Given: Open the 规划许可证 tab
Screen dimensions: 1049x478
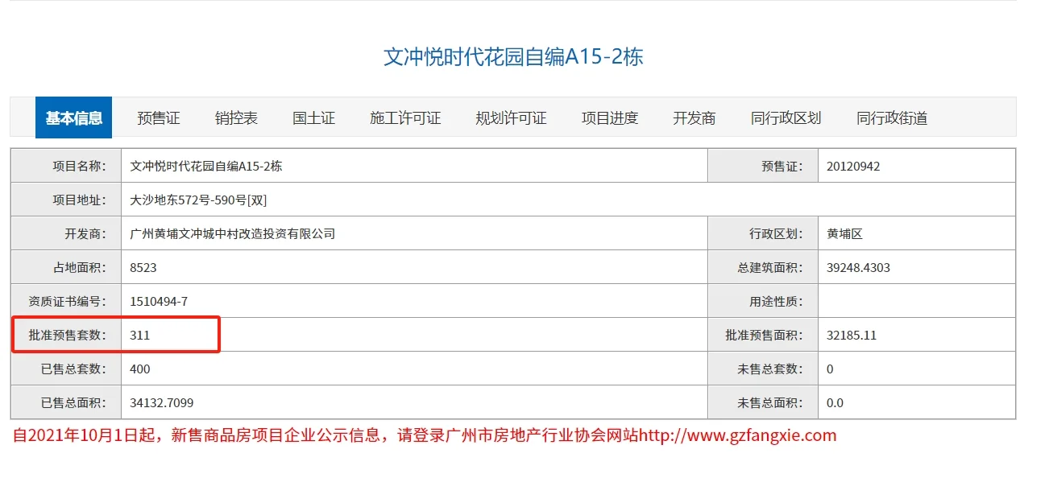Looking at the screenshot, I should (x=511, y=118).
